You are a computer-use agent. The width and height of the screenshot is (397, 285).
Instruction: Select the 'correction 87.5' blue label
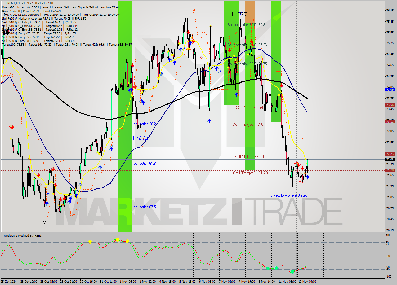tap(145, 207)
